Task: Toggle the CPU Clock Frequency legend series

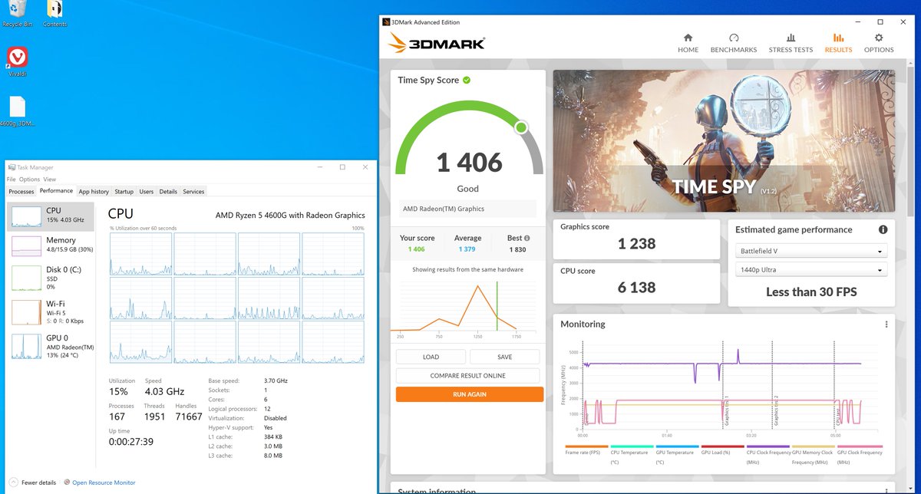Action: [x=768, y=454]
